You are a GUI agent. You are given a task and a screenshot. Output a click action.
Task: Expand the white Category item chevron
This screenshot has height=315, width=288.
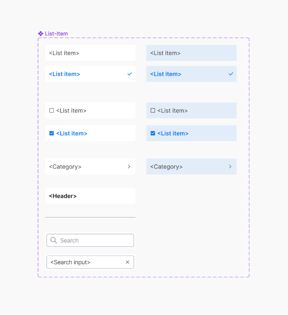tap(129, 167)
